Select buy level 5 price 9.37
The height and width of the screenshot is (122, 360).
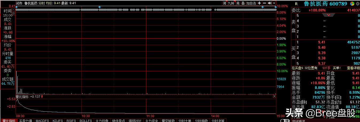tap(322, 63)
